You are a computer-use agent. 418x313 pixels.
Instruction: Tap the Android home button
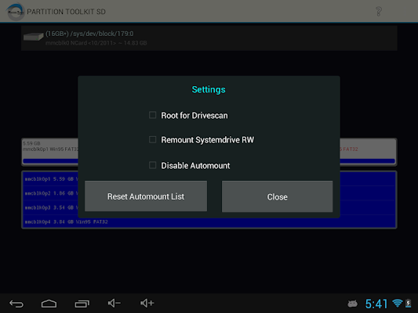point(49,304)
